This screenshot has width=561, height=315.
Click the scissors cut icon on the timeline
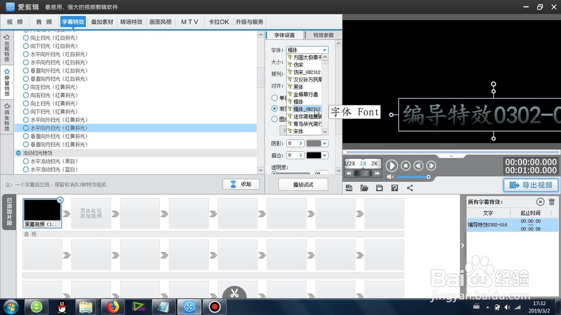pyautogui.click(x=234, y=293)
